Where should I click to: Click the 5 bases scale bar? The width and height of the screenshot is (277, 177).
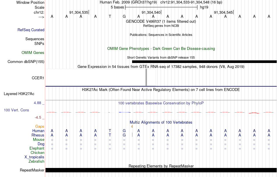[x=161, y=7]
